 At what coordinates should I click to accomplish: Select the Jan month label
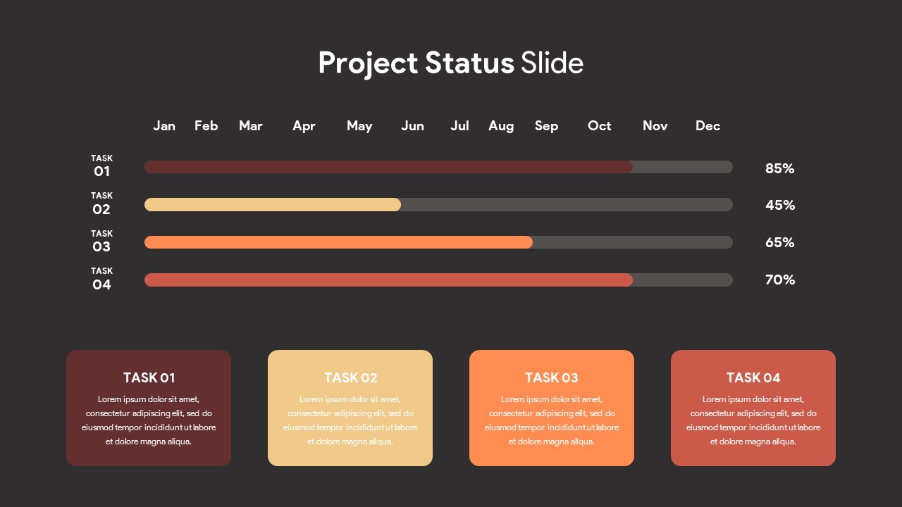(x=164, y=126)
